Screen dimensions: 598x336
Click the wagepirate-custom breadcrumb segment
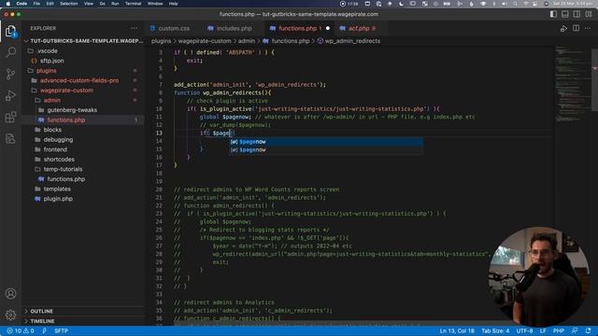(205, 41)
